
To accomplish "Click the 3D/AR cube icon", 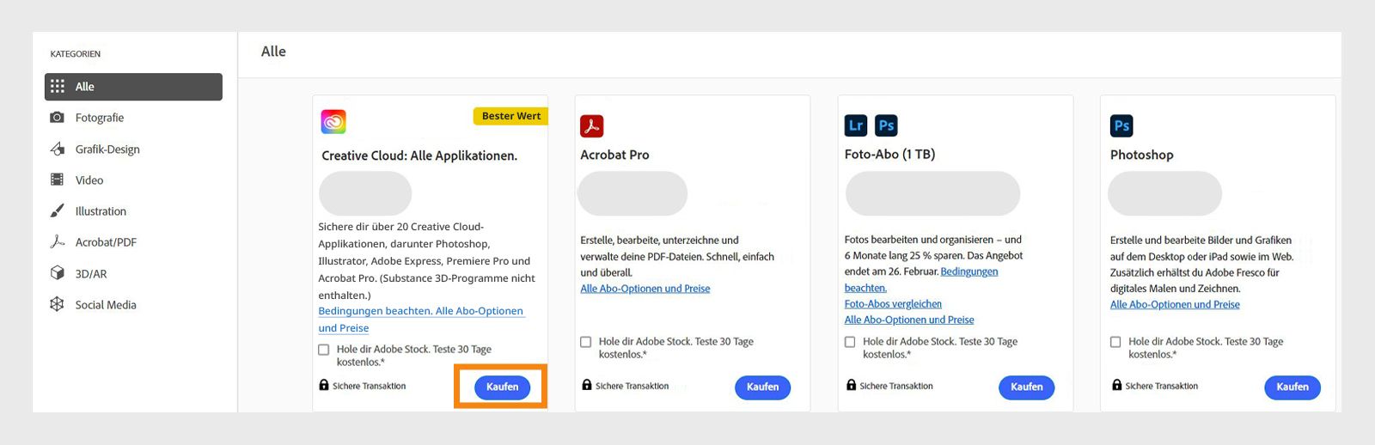I will coord(57,273).
